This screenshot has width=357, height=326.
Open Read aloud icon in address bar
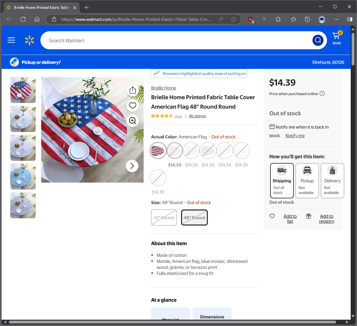(x=221, y=19)
